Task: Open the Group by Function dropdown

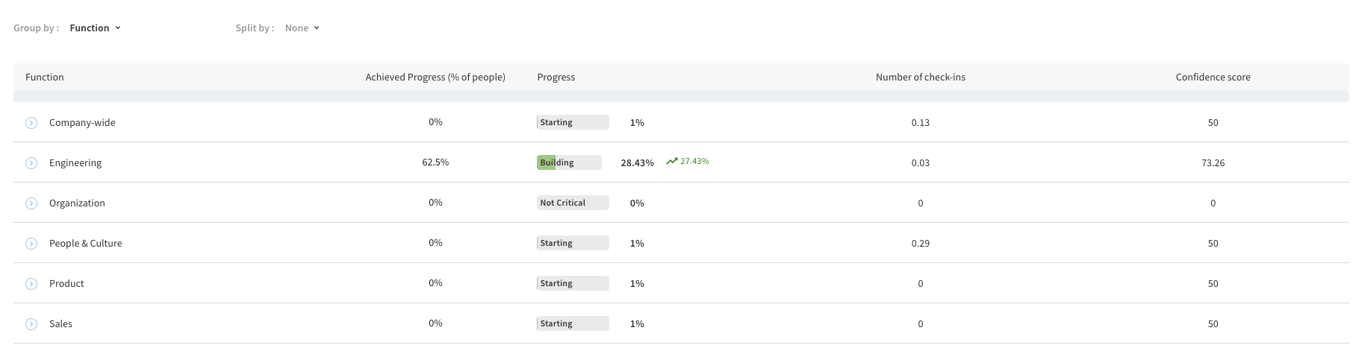Action: coord(95,28)
